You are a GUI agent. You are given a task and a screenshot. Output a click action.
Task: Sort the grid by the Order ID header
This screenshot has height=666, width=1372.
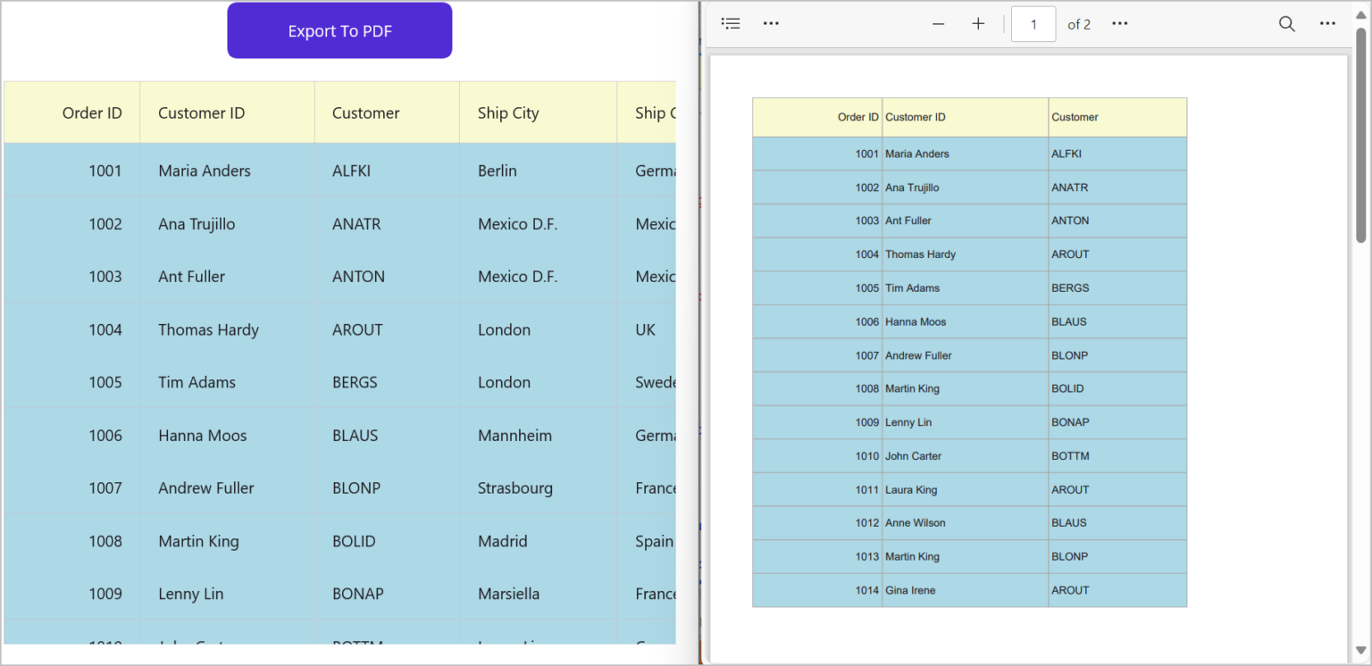(92, 112)
